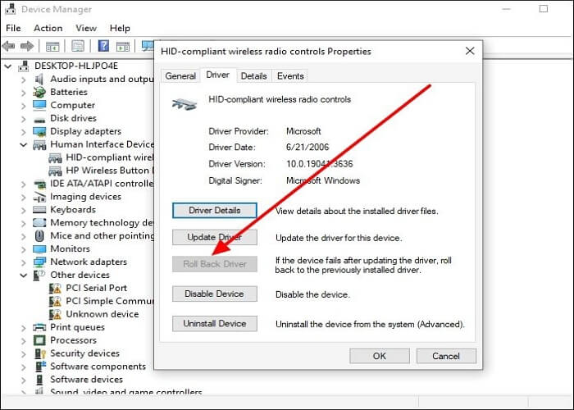
Task: Expand the Software devices category
Action: coord(24,380)
